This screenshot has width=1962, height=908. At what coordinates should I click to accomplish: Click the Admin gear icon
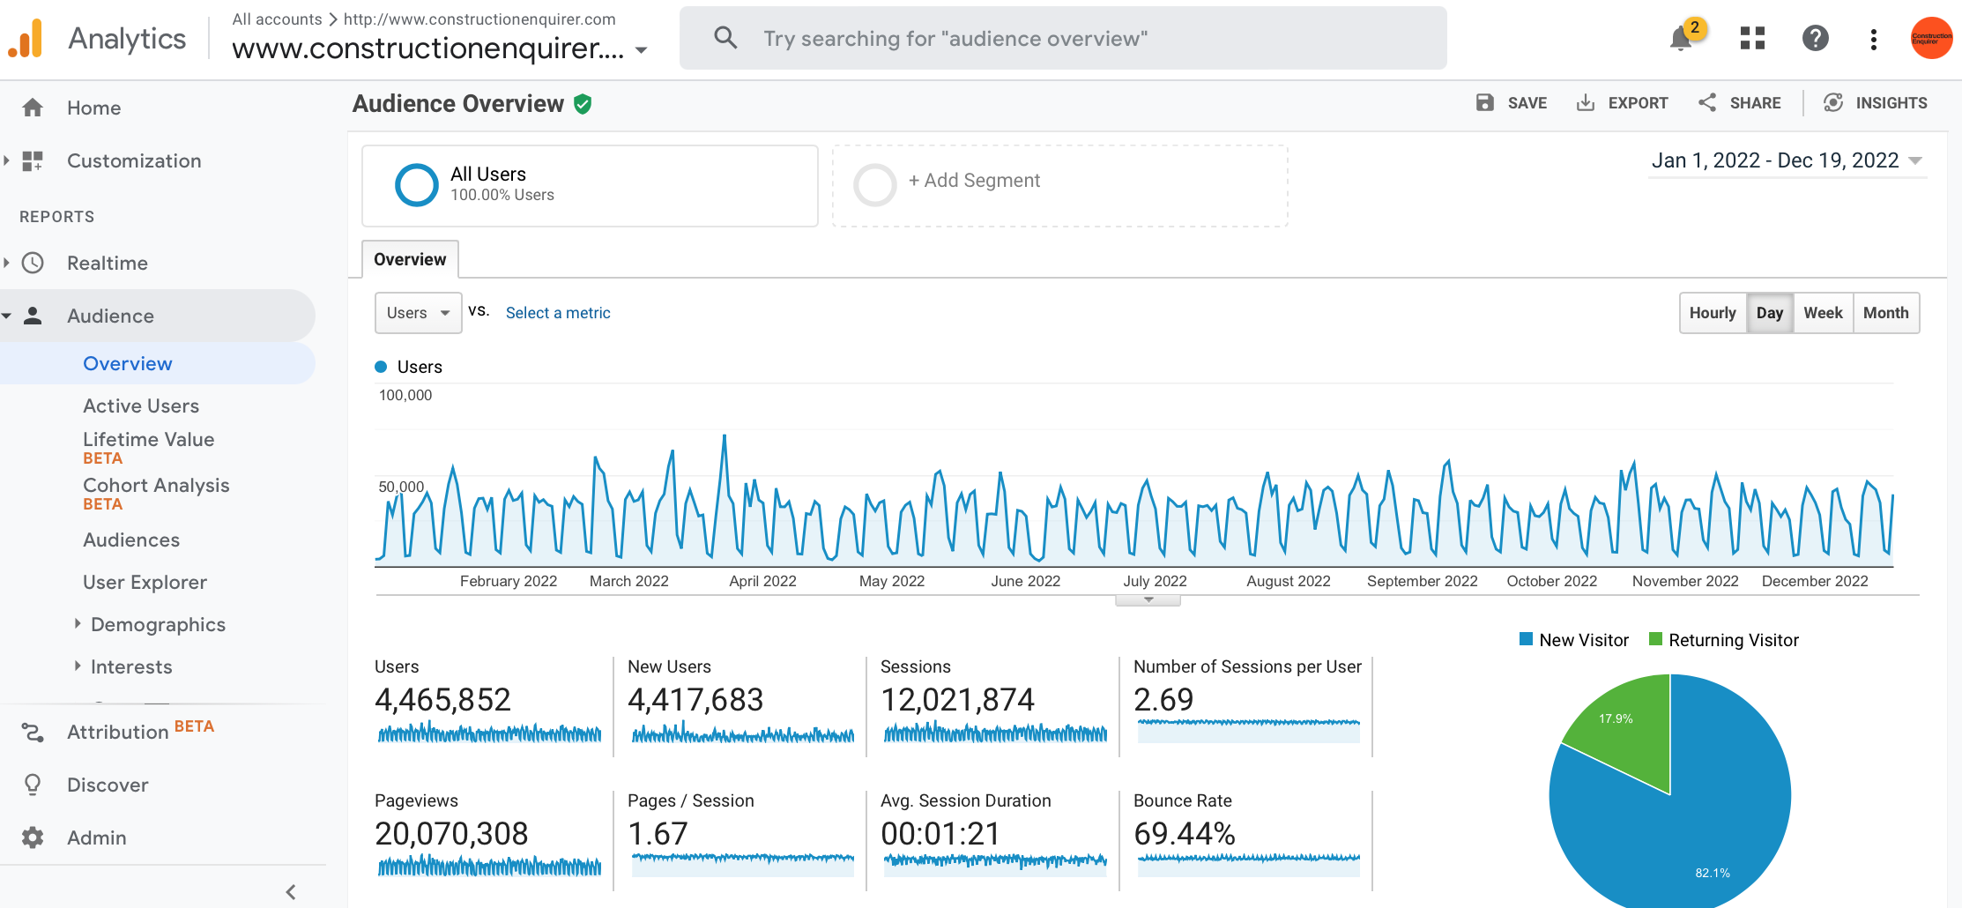(33, 837)
